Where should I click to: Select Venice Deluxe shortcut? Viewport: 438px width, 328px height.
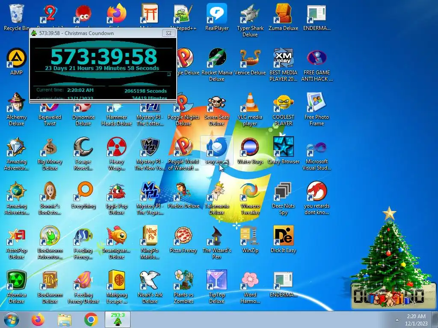coord(250,61)
